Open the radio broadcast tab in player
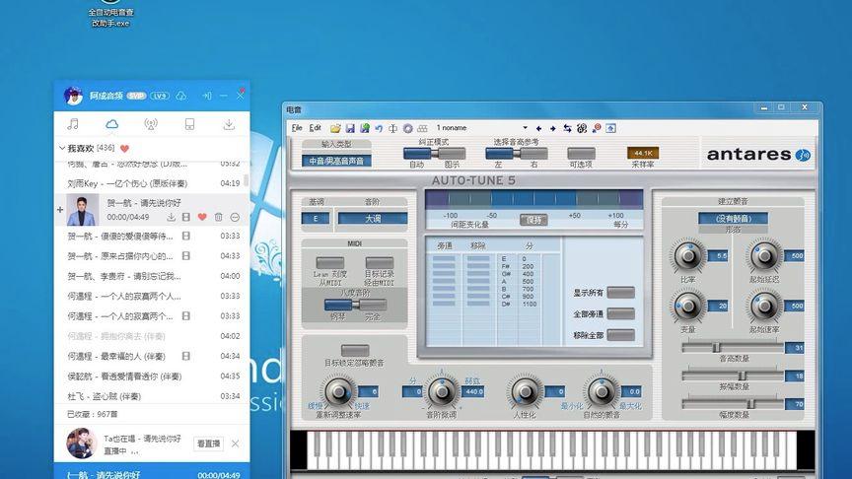 (x=150, y=124)
